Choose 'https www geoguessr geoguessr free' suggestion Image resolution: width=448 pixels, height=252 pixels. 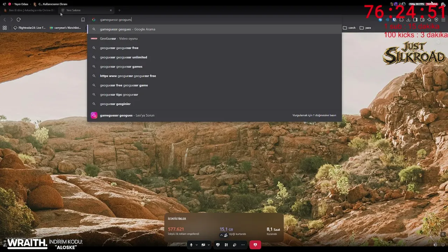[x=214, y=76]
